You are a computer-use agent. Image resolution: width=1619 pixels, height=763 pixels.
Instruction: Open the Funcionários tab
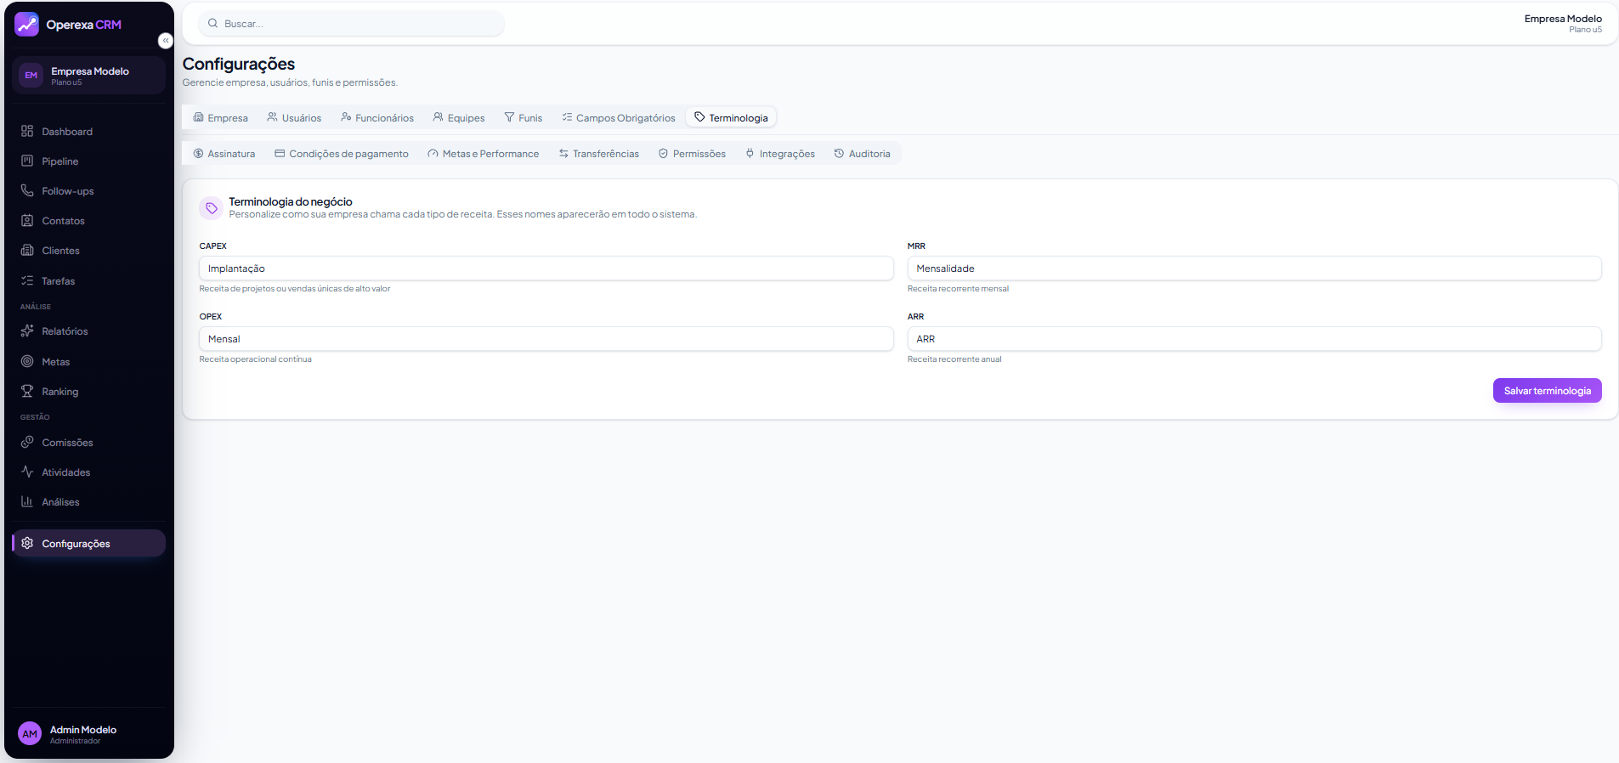377,117
